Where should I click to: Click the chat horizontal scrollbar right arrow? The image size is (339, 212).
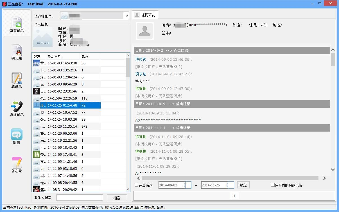coord(324,178)
